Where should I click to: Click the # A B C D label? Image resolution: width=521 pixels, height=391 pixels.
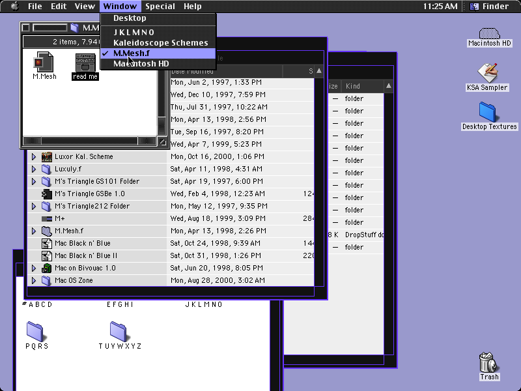[37, 304]
